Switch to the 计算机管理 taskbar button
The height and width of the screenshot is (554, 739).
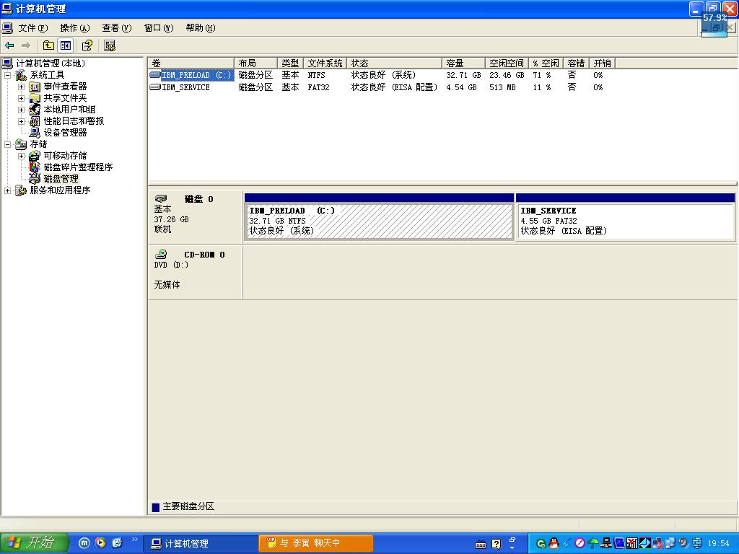point(201,543)
